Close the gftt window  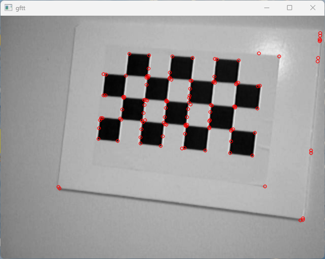[x=313, y=8]
